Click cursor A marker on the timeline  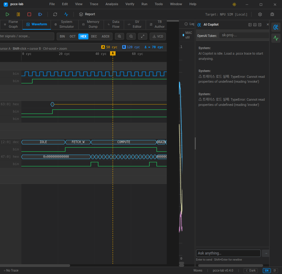[113, 53]
